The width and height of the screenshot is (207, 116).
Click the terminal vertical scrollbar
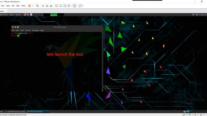click(103, 62)
